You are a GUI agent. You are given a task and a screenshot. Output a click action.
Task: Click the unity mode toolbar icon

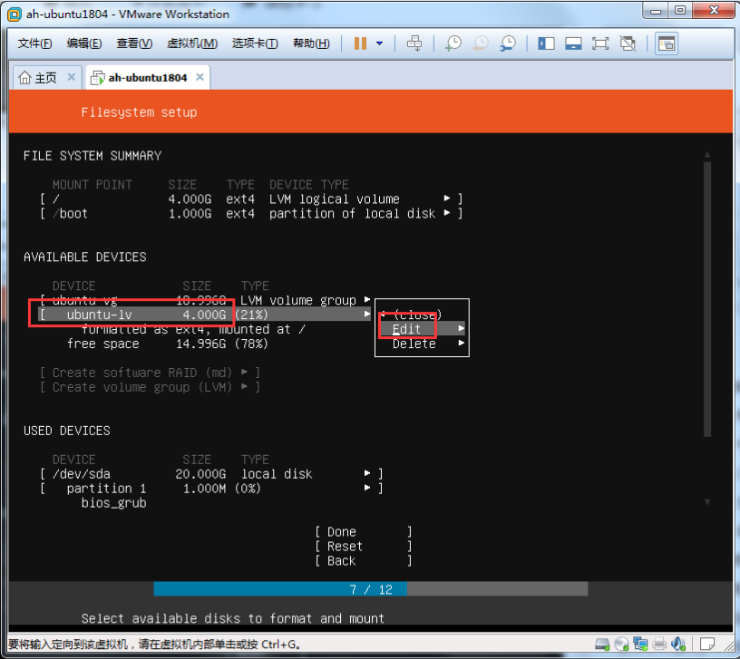628,44
